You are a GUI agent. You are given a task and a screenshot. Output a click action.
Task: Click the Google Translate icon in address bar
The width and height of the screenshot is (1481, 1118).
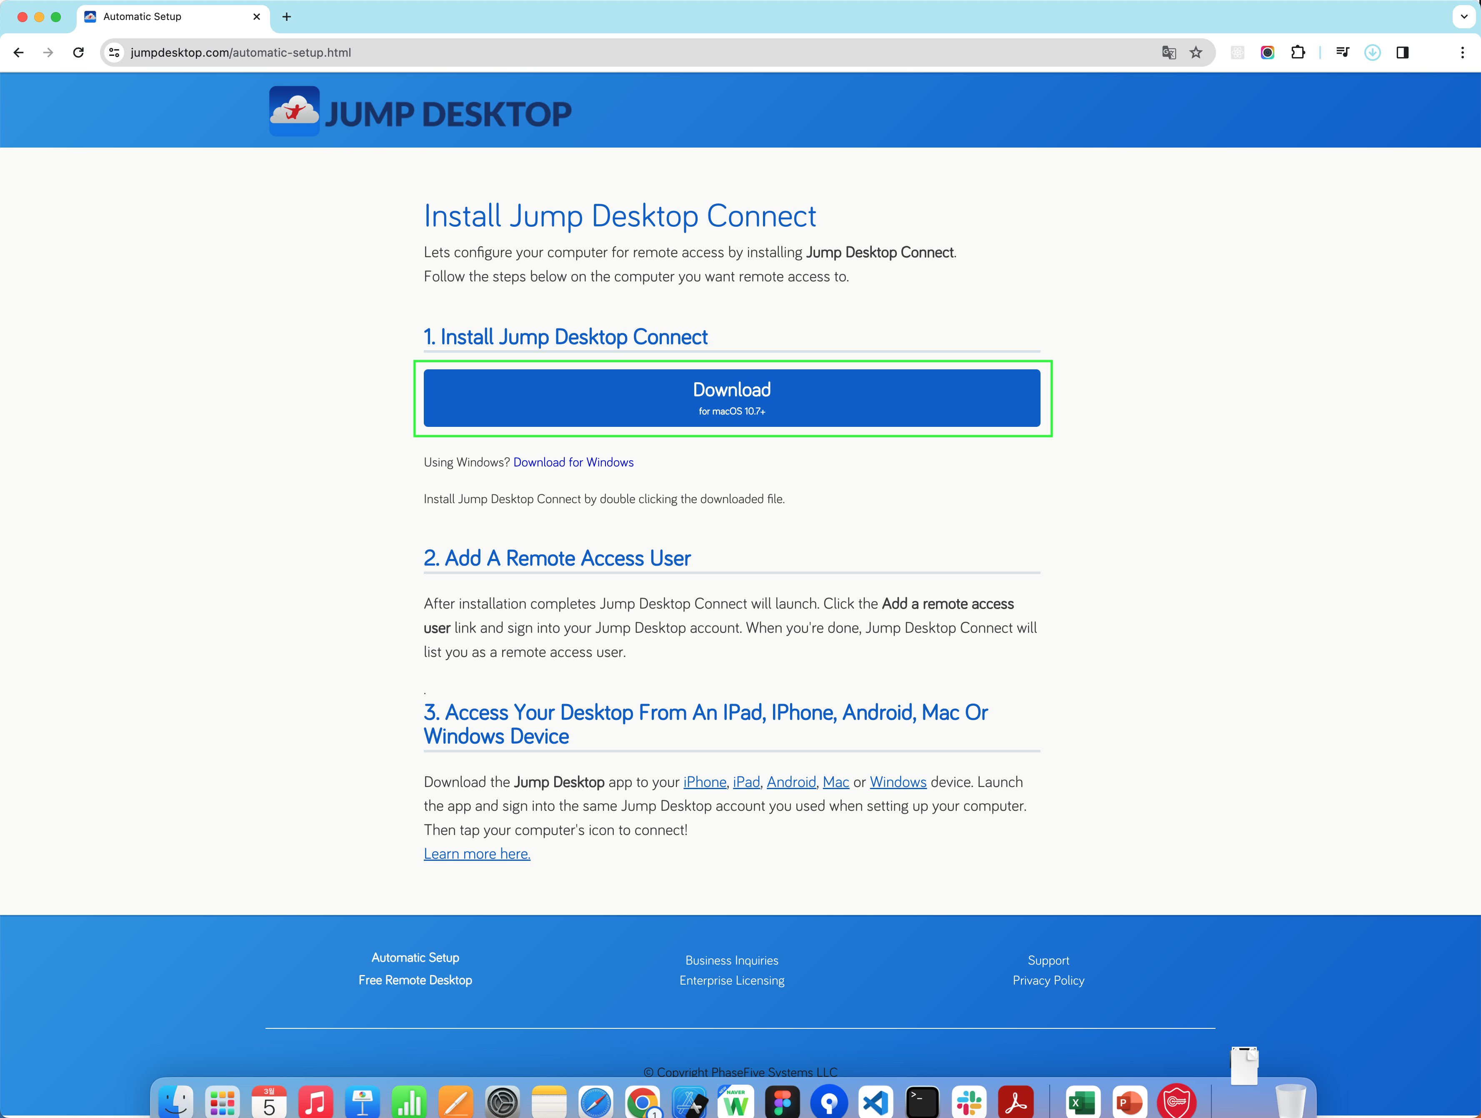point(1168,52)
